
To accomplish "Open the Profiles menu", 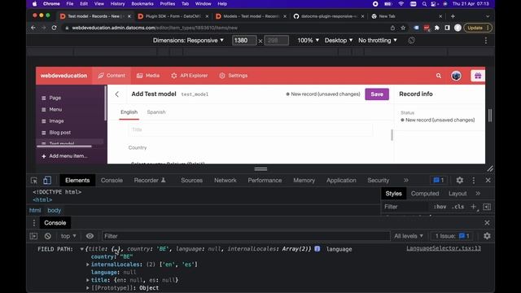I will [168, 4].
